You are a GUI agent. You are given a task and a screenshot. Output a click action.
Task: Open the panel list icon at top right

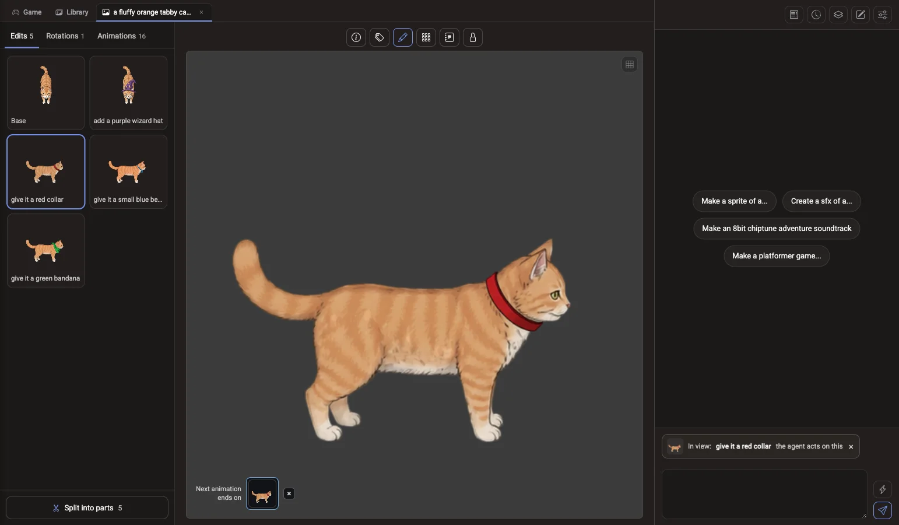pyautogui.click(x=794, y=15)
